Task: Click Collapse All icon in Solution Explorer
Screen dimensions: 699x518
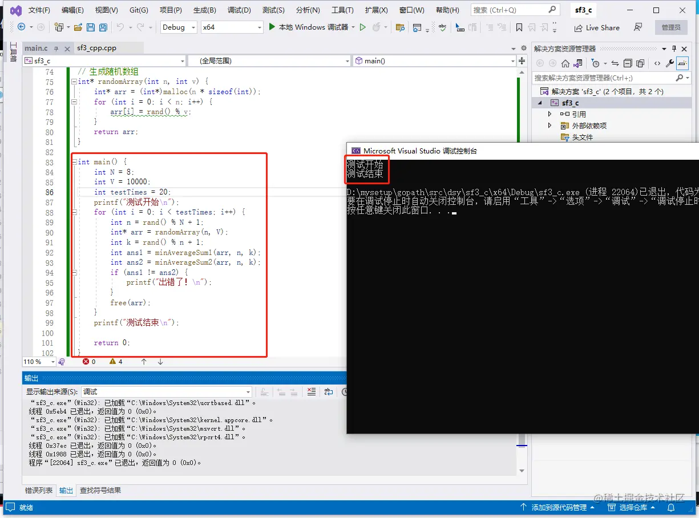Action: (x=628, y=63)
